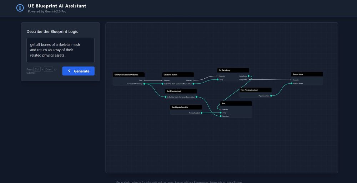Focus the blueprint logic description text box
The height and width of the screenshot is (183, 357).
click(61, 51)
